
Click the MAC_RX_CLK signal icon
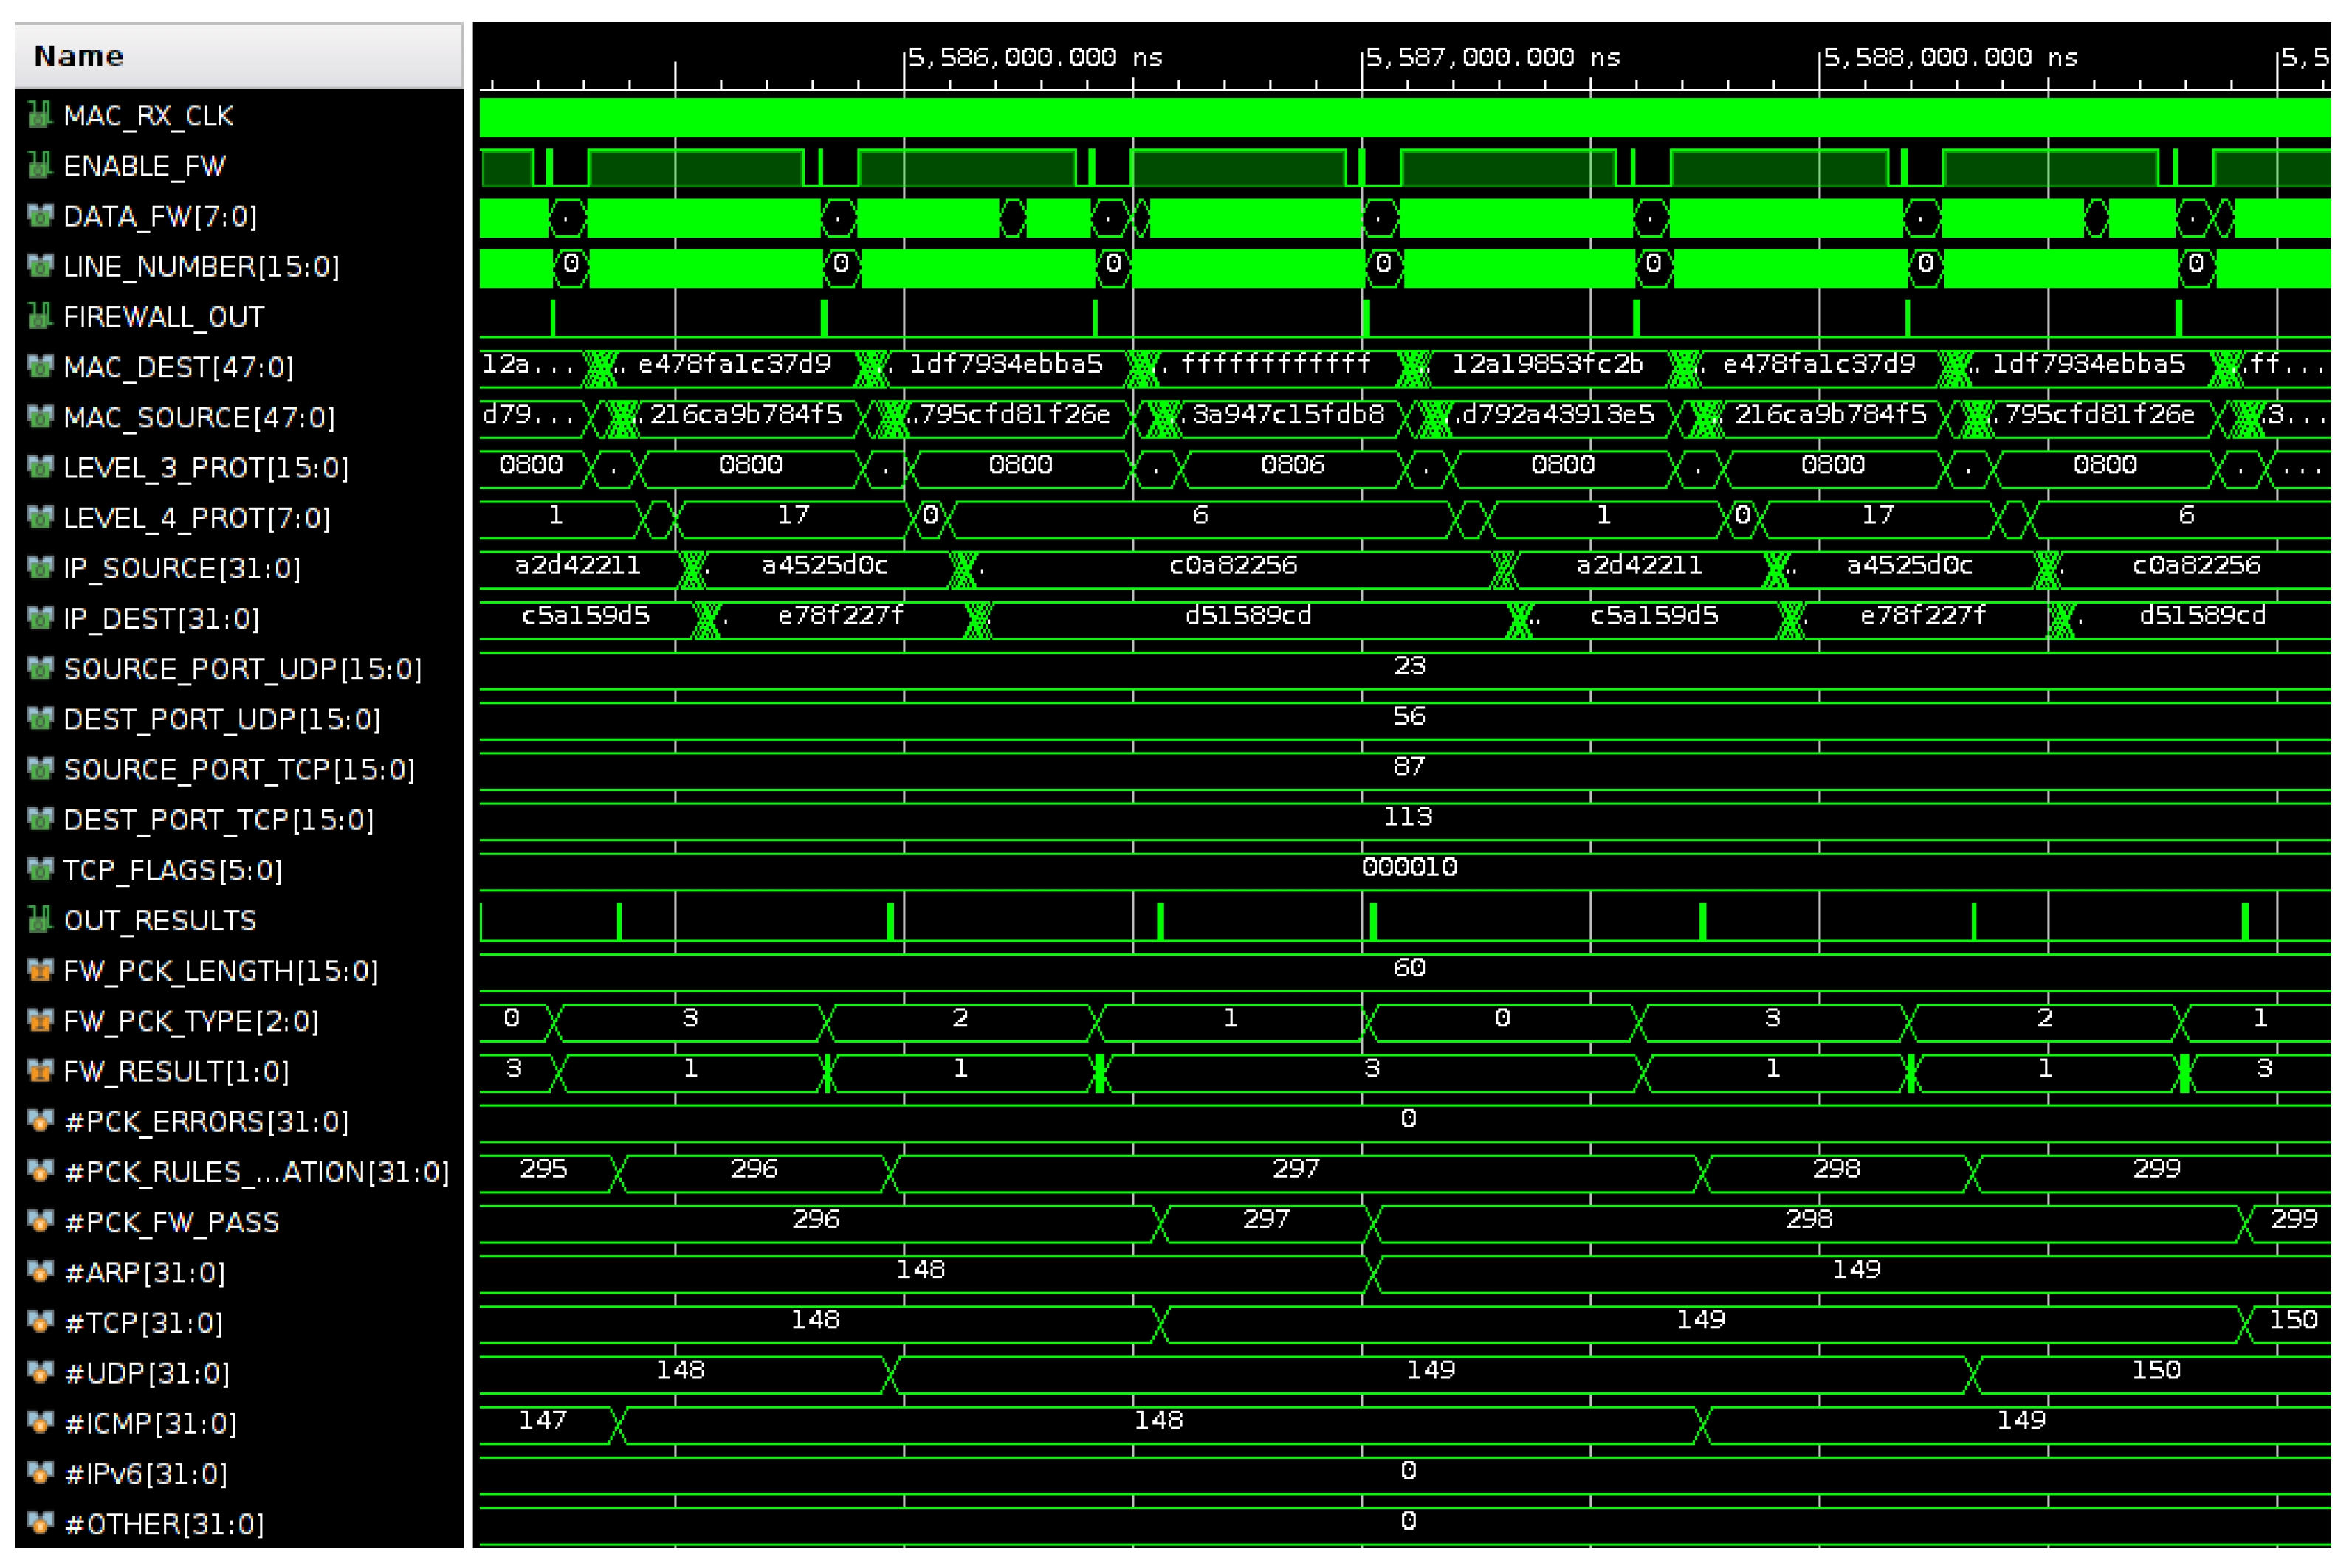39,115
